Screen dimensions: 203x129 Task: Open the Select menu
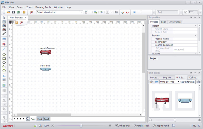20,7
